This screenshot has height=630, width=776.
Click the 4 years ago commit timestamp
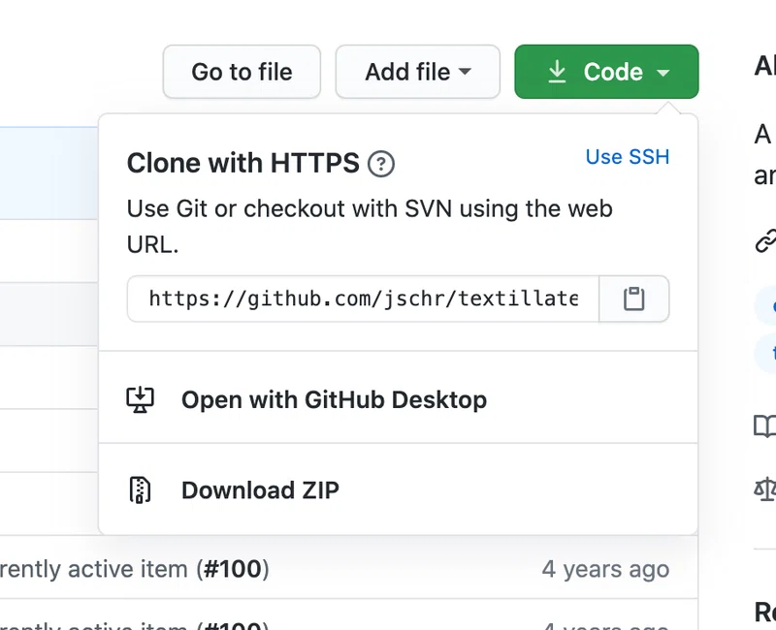tap(605, 570)
